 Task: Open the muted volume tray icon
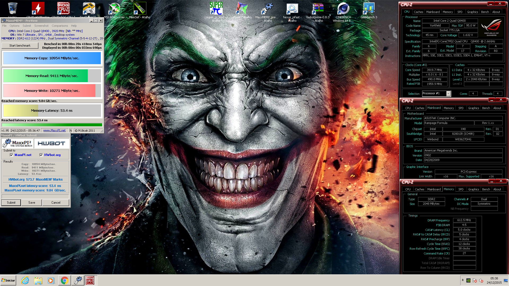coord(481,280)
